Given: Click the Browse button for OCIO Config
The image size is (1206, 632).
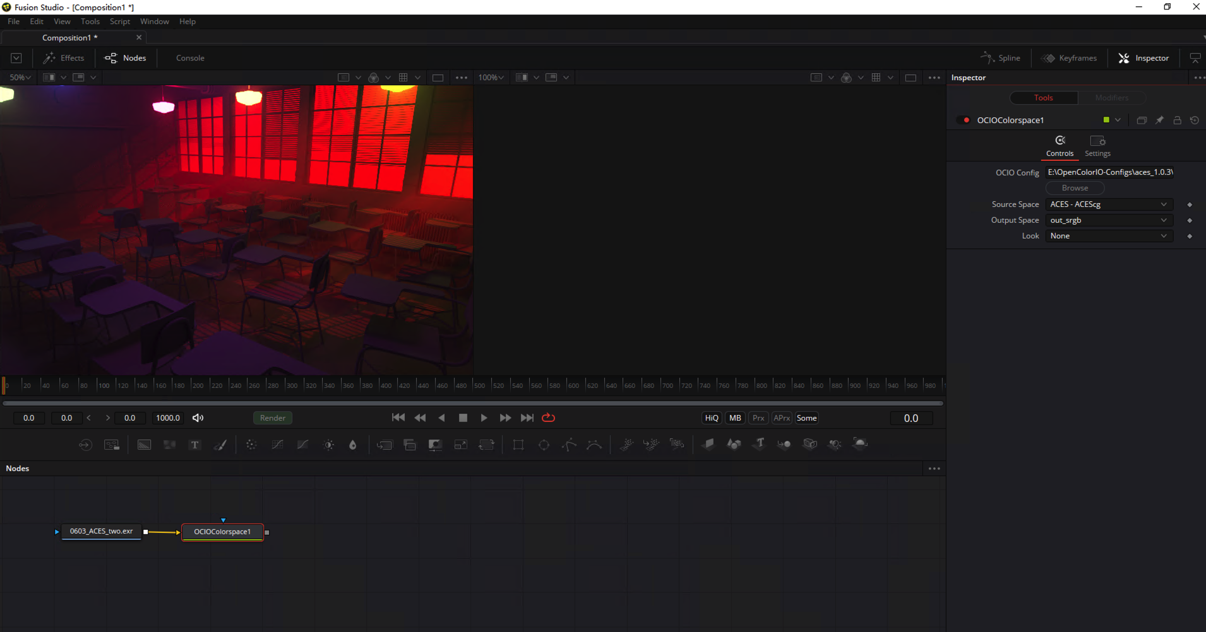Looking at the screenshot, I should pyautogui.click(x=1074, y=187).
